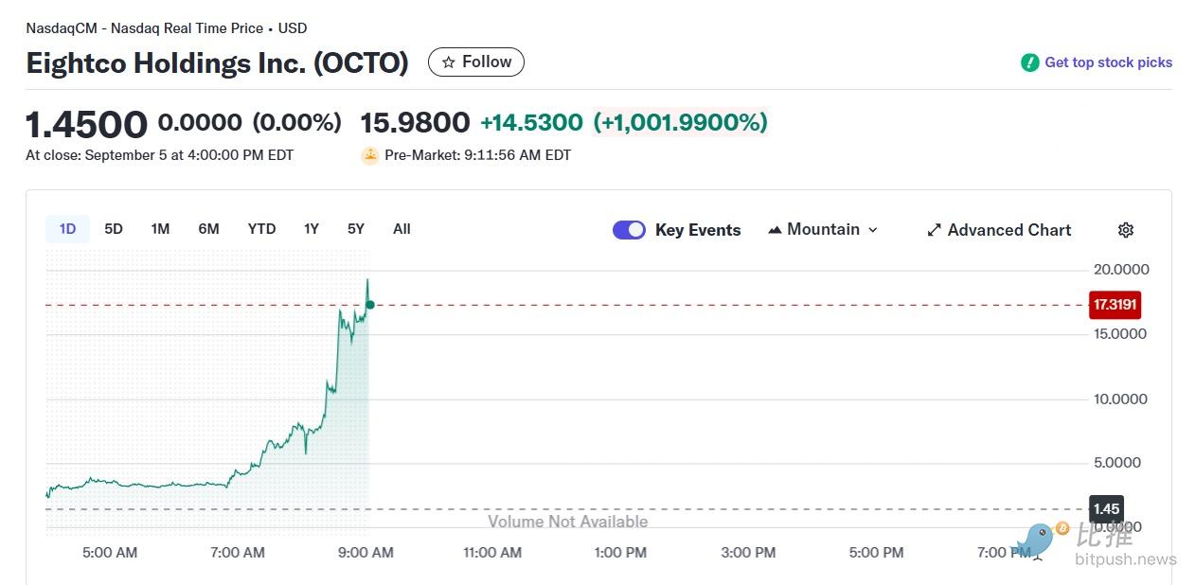Open the Advanced Chart view
1196x585 pixels.
[1009, 230]
